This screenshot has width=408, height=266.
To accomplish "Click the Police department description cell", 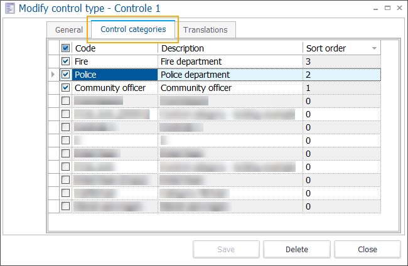I will click(230, 75).
